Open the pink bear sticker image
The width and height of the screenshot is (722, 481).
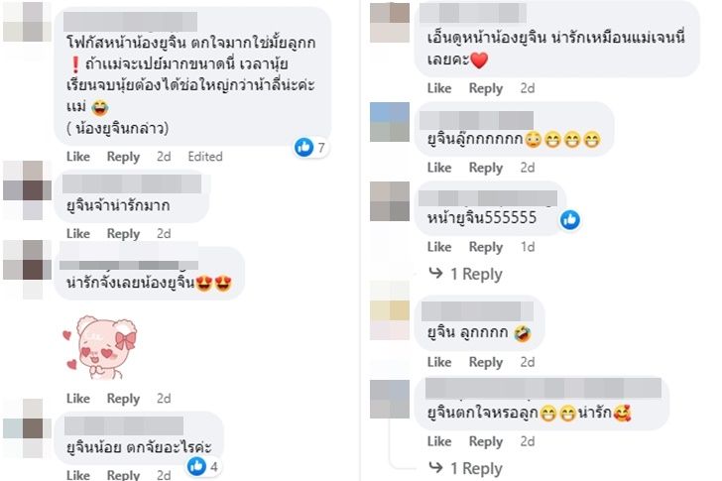point(100,347)
